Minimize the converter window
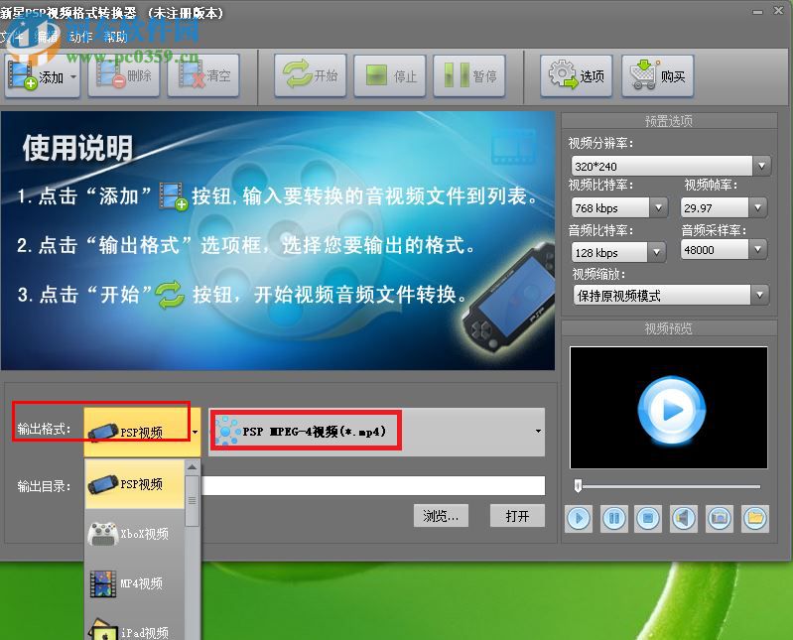 757,12
